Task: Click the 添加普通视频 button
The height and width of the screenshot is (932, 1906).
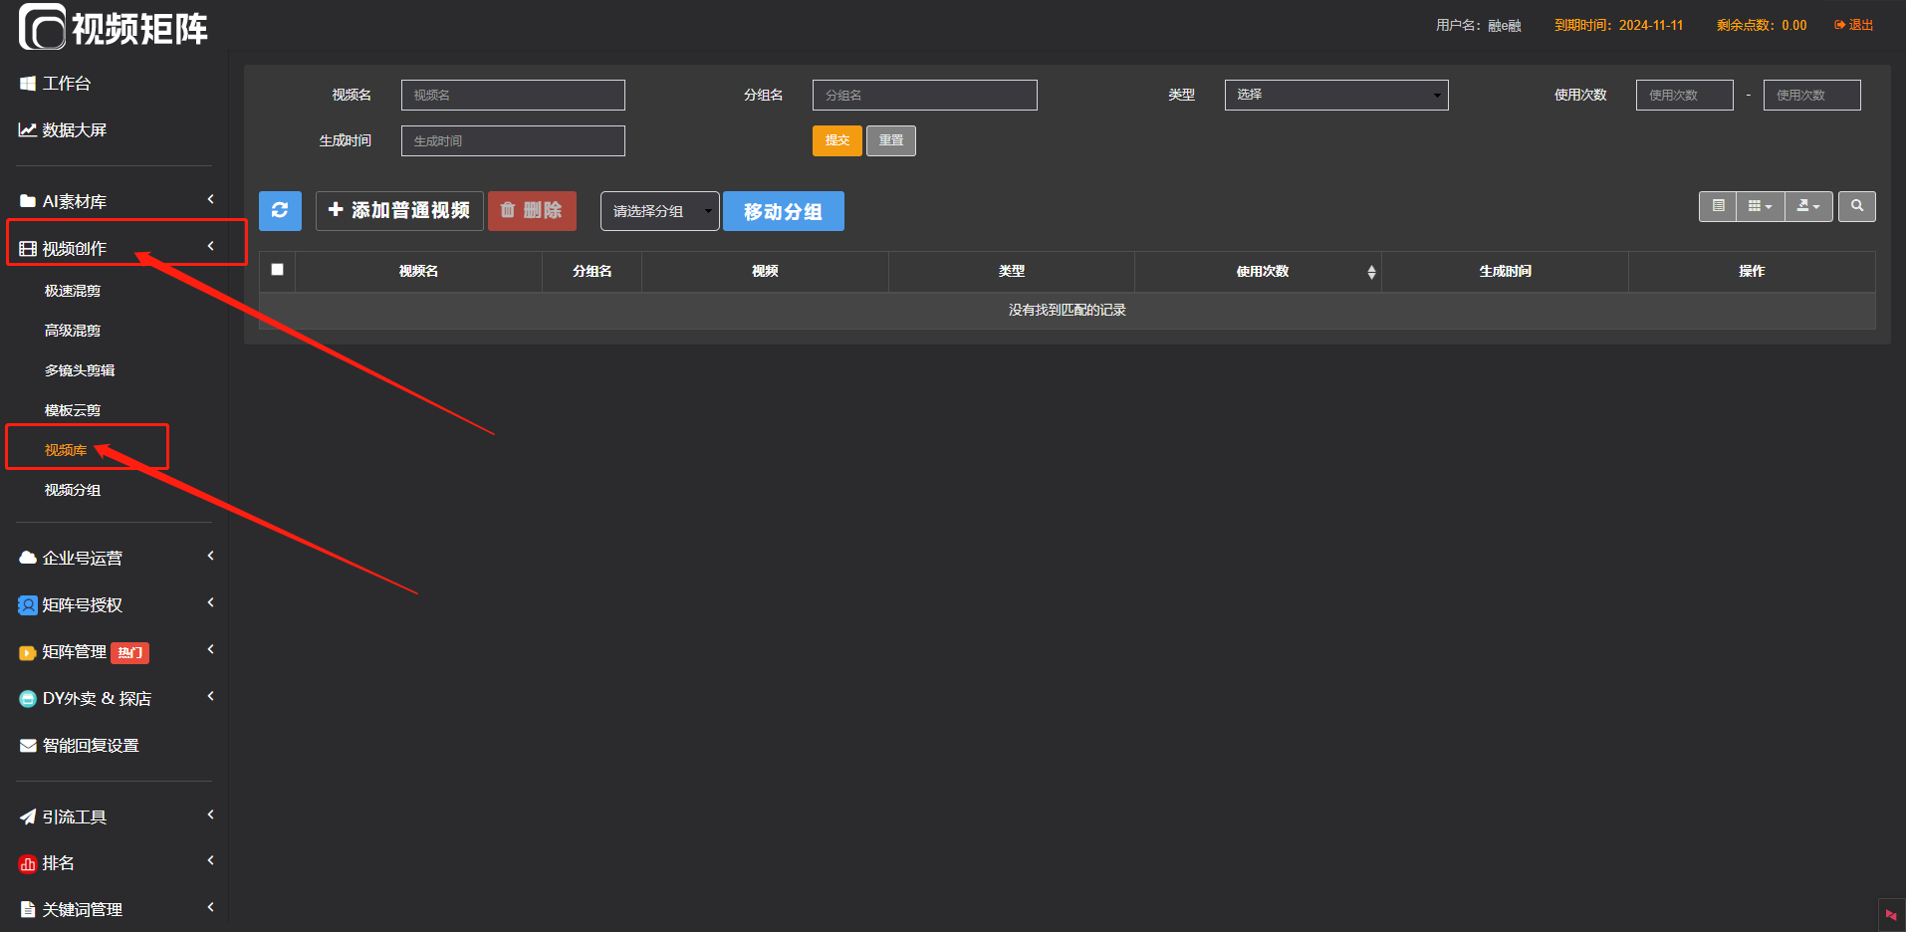Action: pos(399,211)
